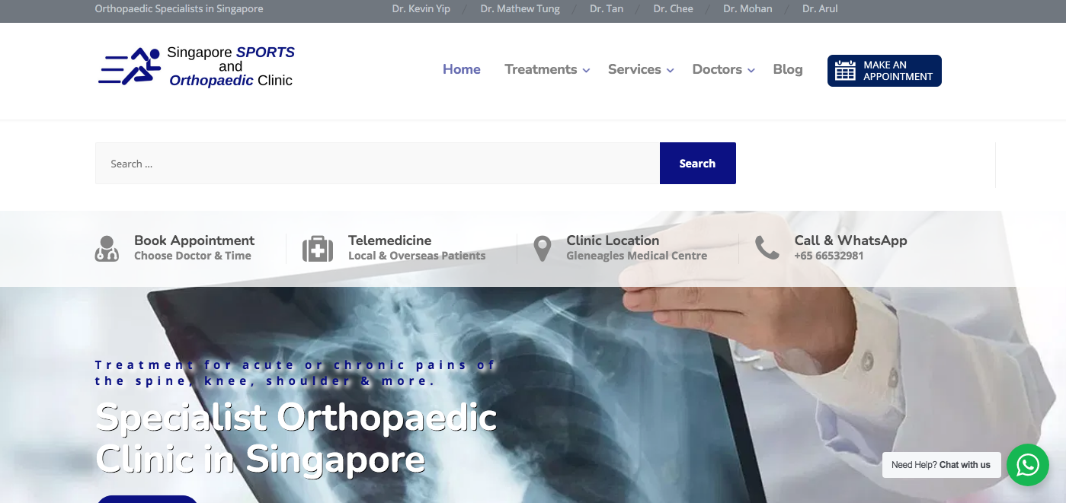This screenshot has width=1066, height=503.
Task: Click the Telemedicine heading link
Action: click(x=390, y=240)
